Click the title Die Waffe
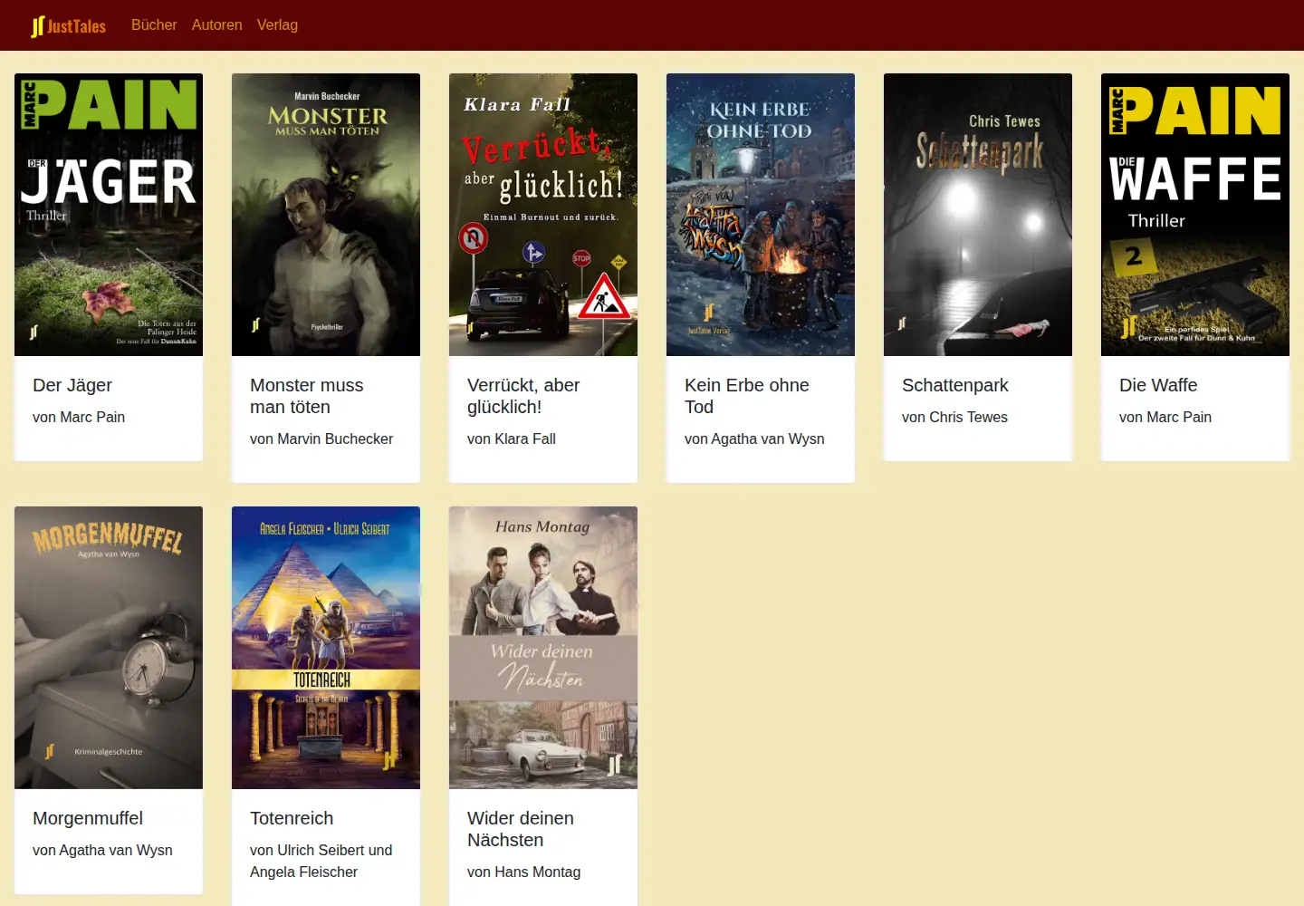This screenshot has height=906, width=1304. click(x=1158, y=385)
